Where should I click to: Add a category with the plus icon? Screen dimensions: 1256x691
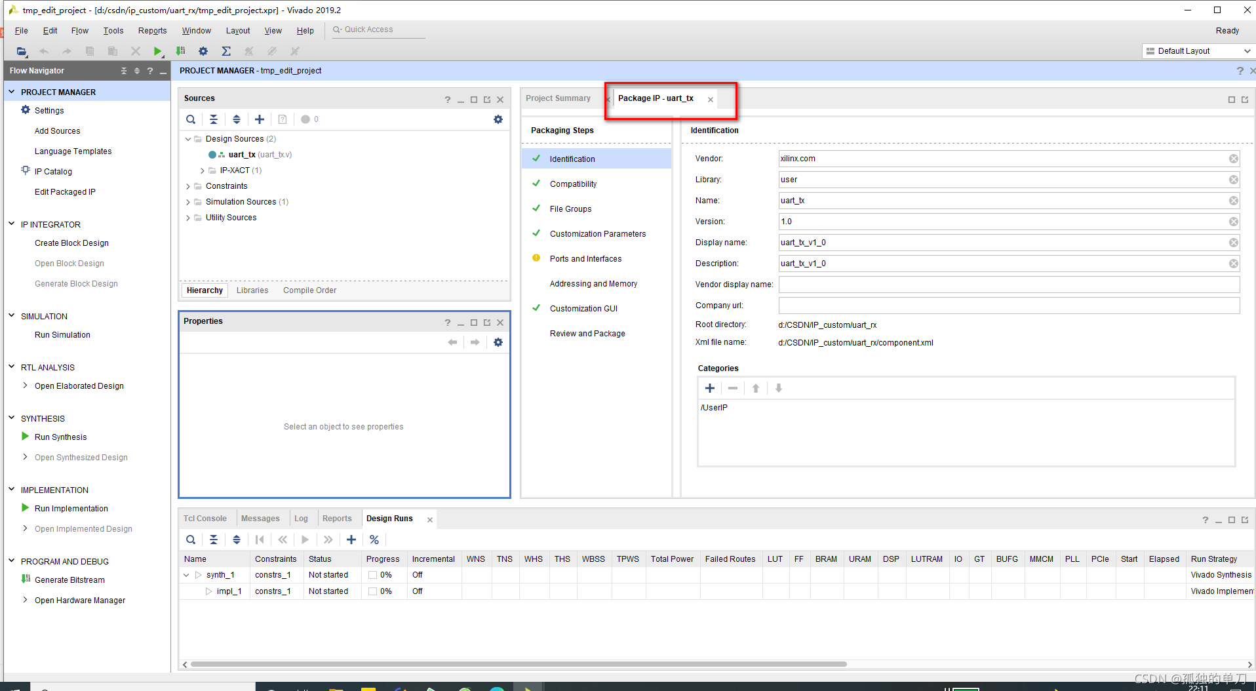710,388
